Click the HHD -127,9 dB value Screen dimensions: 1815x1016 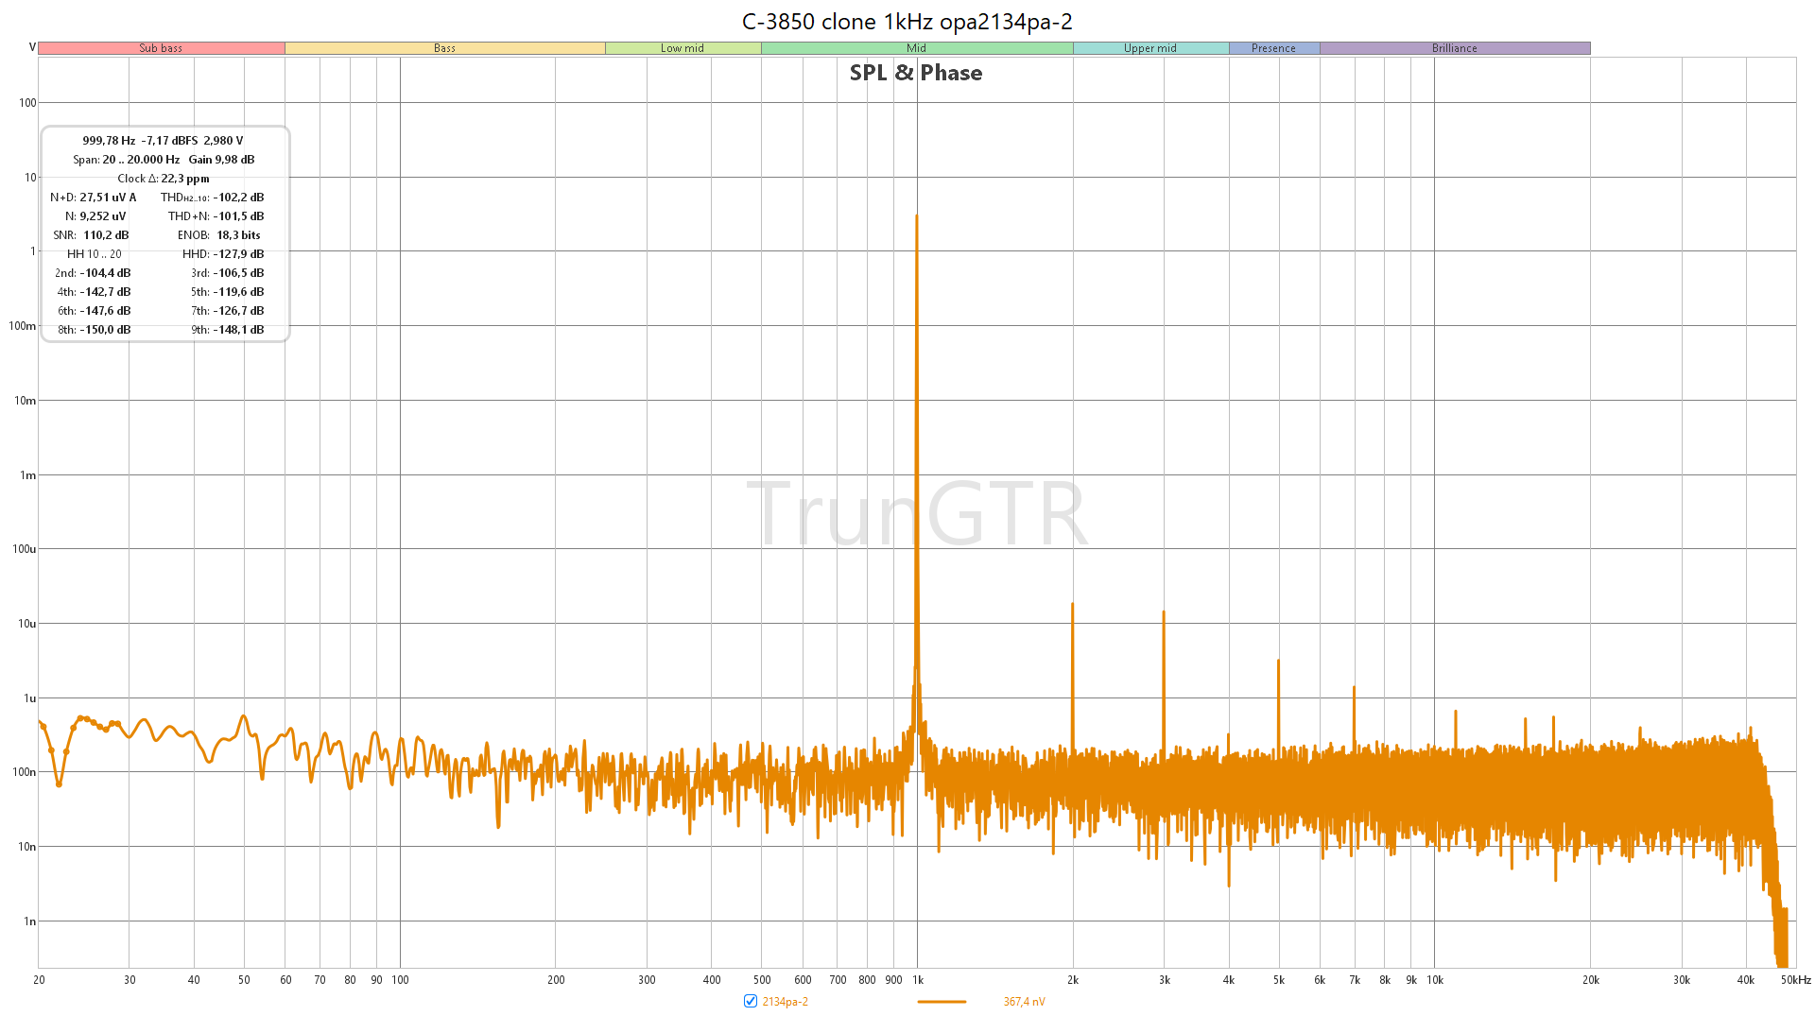pos(239,254)
